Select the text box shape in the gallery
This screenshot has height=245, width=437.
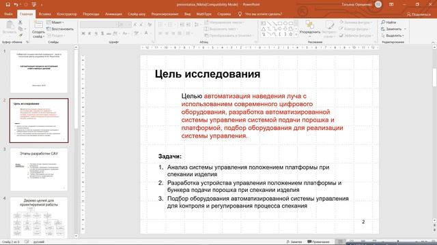coord(263,23)
